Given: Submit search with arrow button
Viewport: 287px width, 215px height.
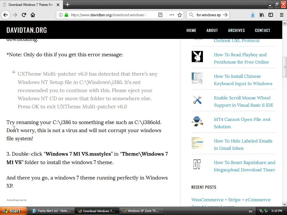Looking at the screenshot, I should 225,15.
